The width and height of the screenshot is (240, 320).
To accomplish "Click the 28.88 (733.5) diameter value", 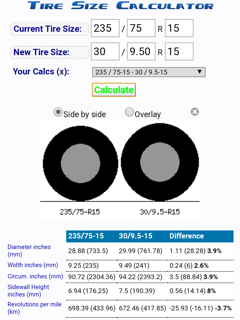I will coord(88,251).
